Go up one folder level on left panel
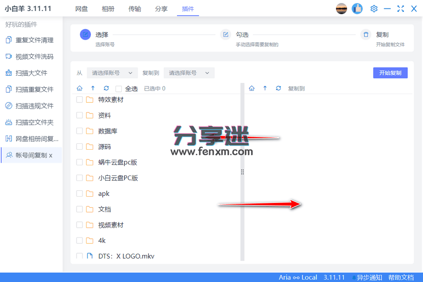 click(x=93, y=88)
